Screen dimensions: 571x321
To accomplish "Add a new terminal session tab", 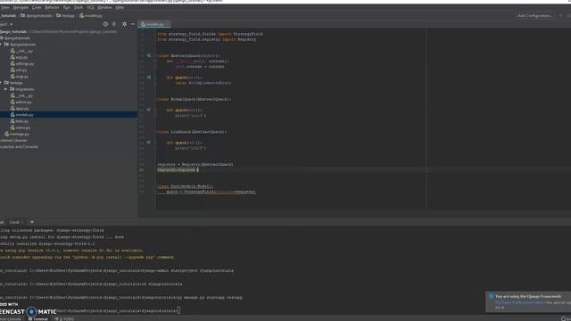I will click(32, 222).
